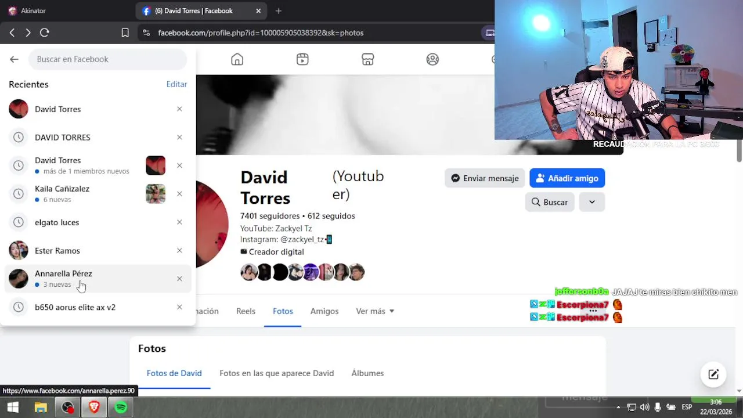
Task: Click the Buscar profile search button
Action: tap(550, 202)
